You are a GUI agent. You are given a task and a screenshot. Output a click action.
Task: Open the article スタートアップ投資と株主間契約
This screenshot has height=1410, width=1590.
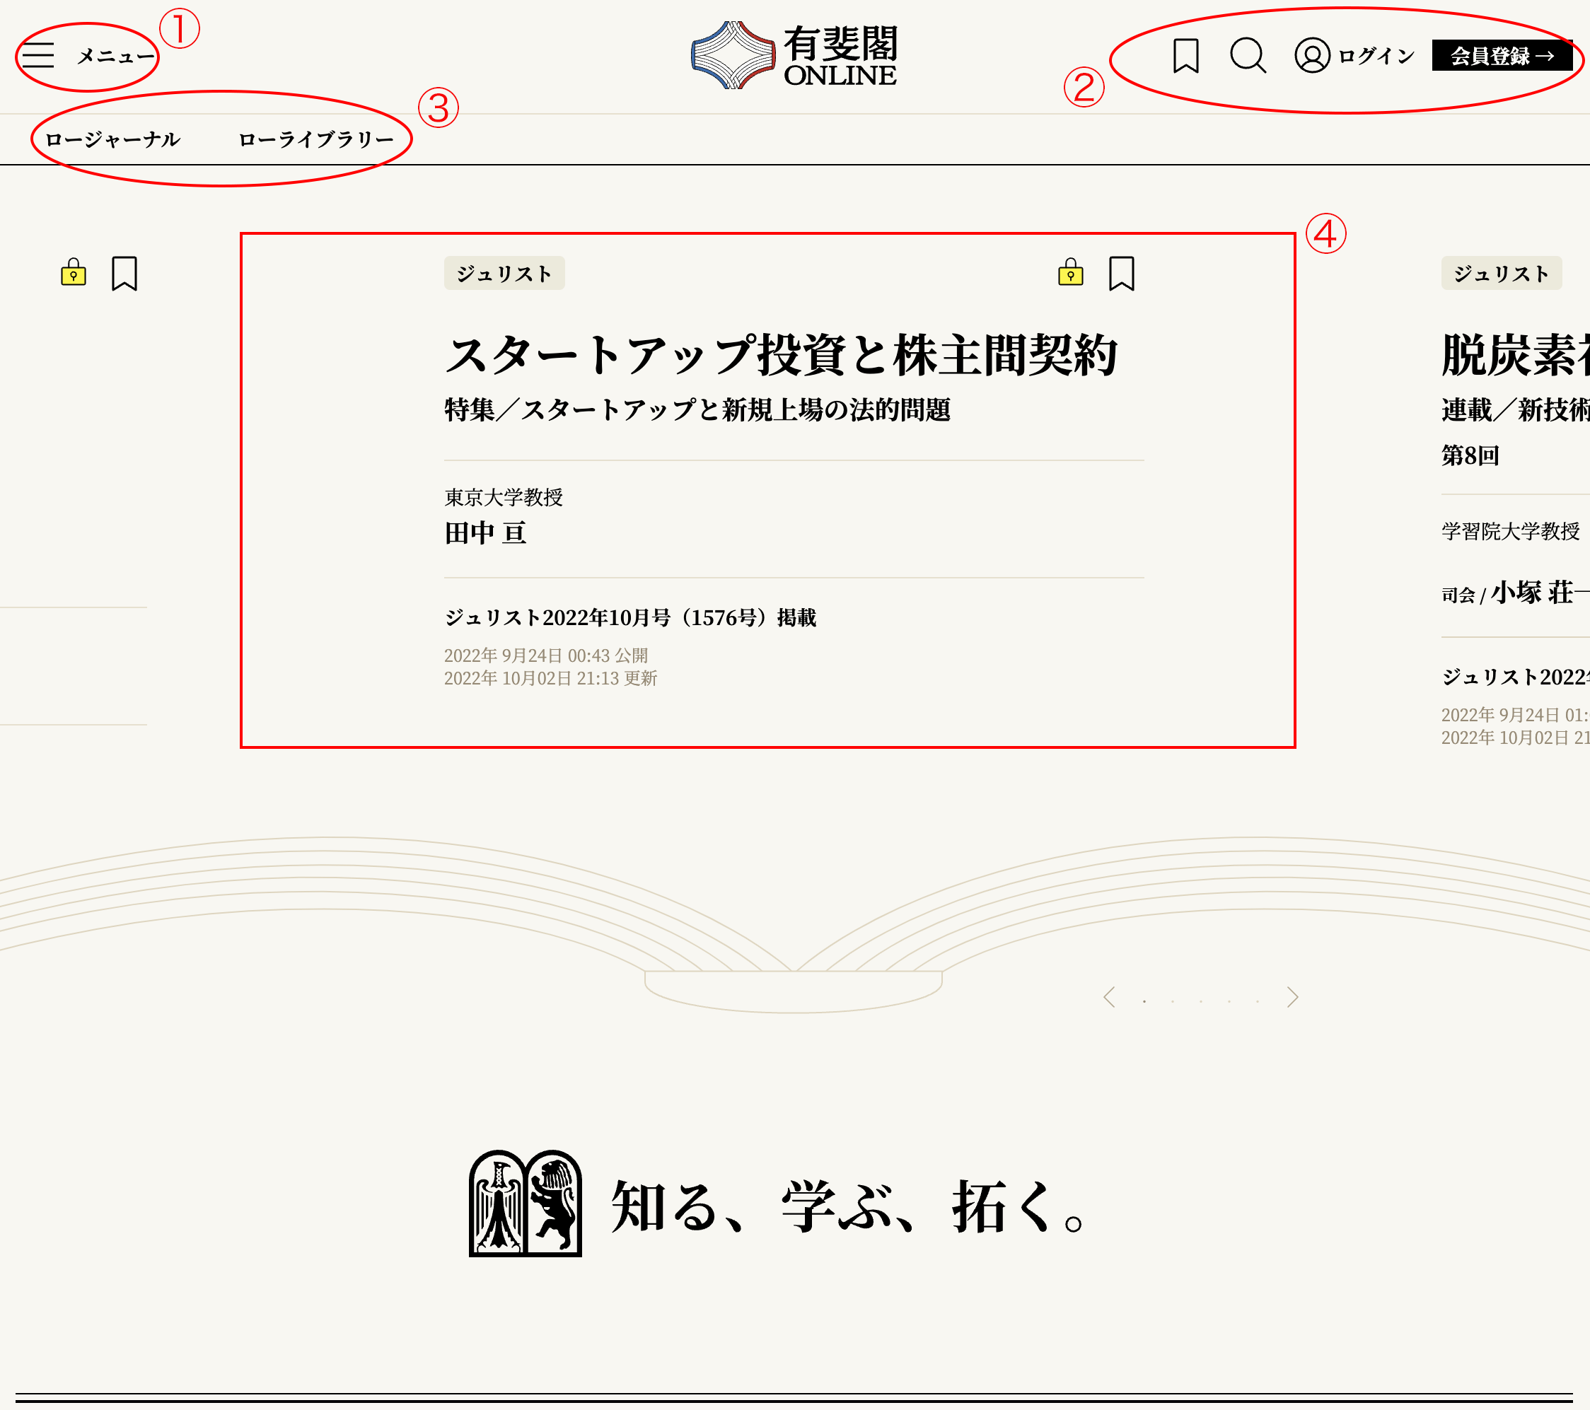tap(781, 356)
